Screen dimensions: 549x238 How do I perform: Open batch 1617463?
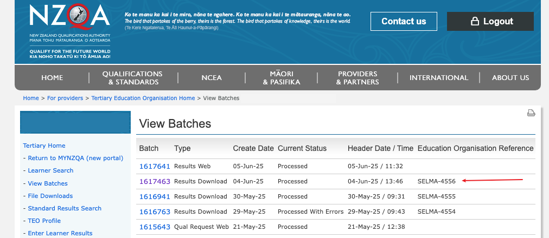(155, 181)
